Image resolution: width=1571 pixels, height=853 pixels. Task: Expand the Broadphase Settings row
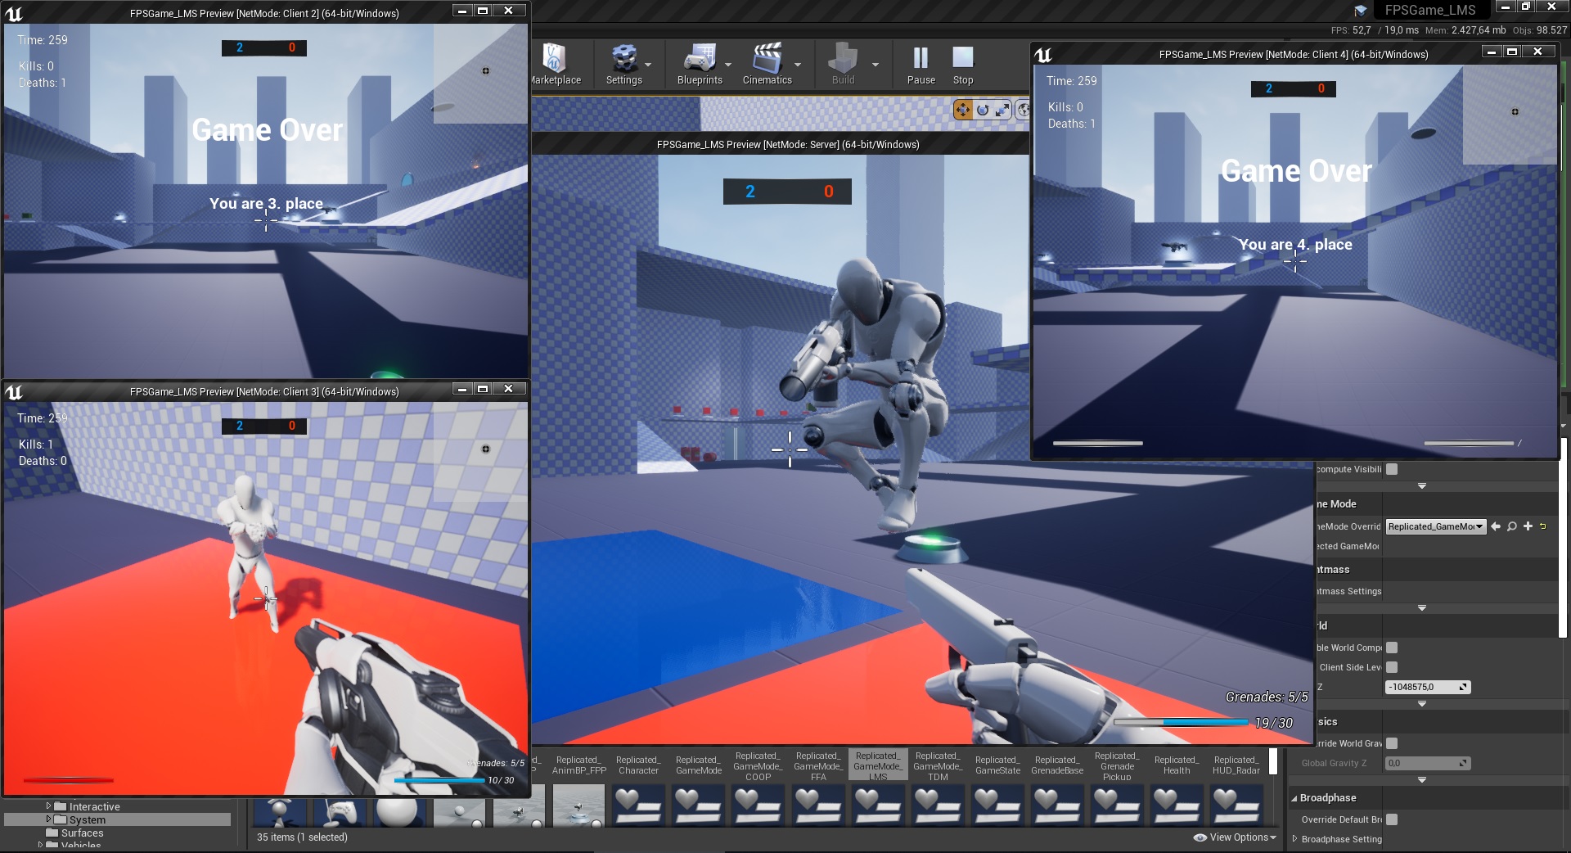coord(1294,839)
